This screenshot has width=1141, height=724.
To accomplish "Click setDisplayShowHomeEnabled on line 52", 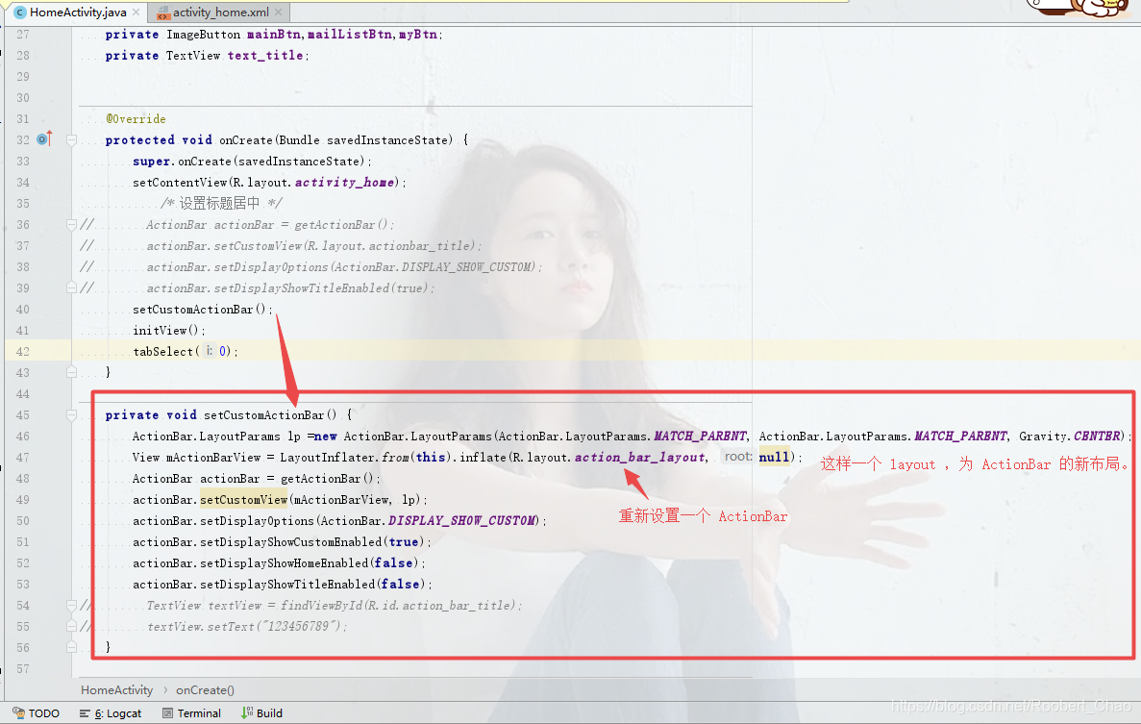I will click(x=284, y=562).
